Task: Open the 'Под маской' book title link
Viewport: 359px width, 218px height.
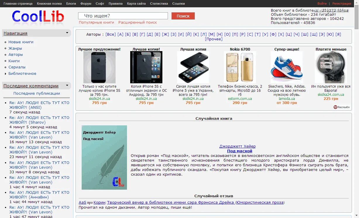Action: 240,151
